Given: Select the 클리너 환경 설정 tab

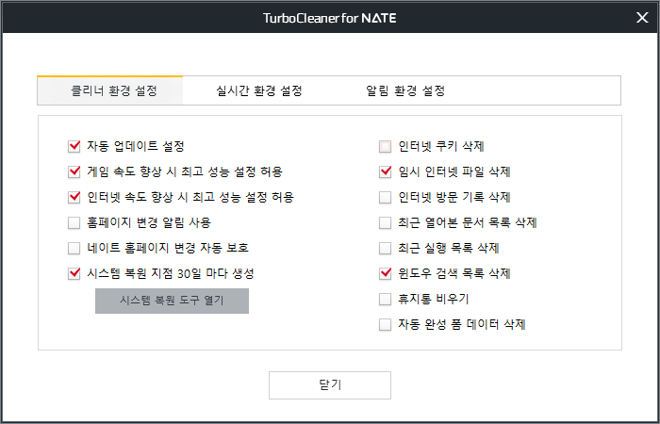Looking at the screenshot, I should [110, 90].
